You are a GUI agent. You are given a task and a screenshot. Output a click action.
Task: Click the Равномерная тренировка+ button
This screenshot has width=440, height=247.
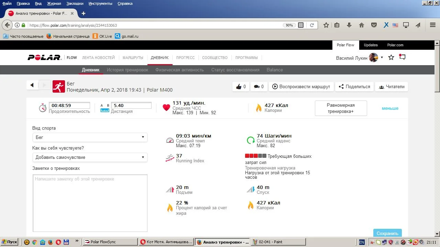[341, 108]
